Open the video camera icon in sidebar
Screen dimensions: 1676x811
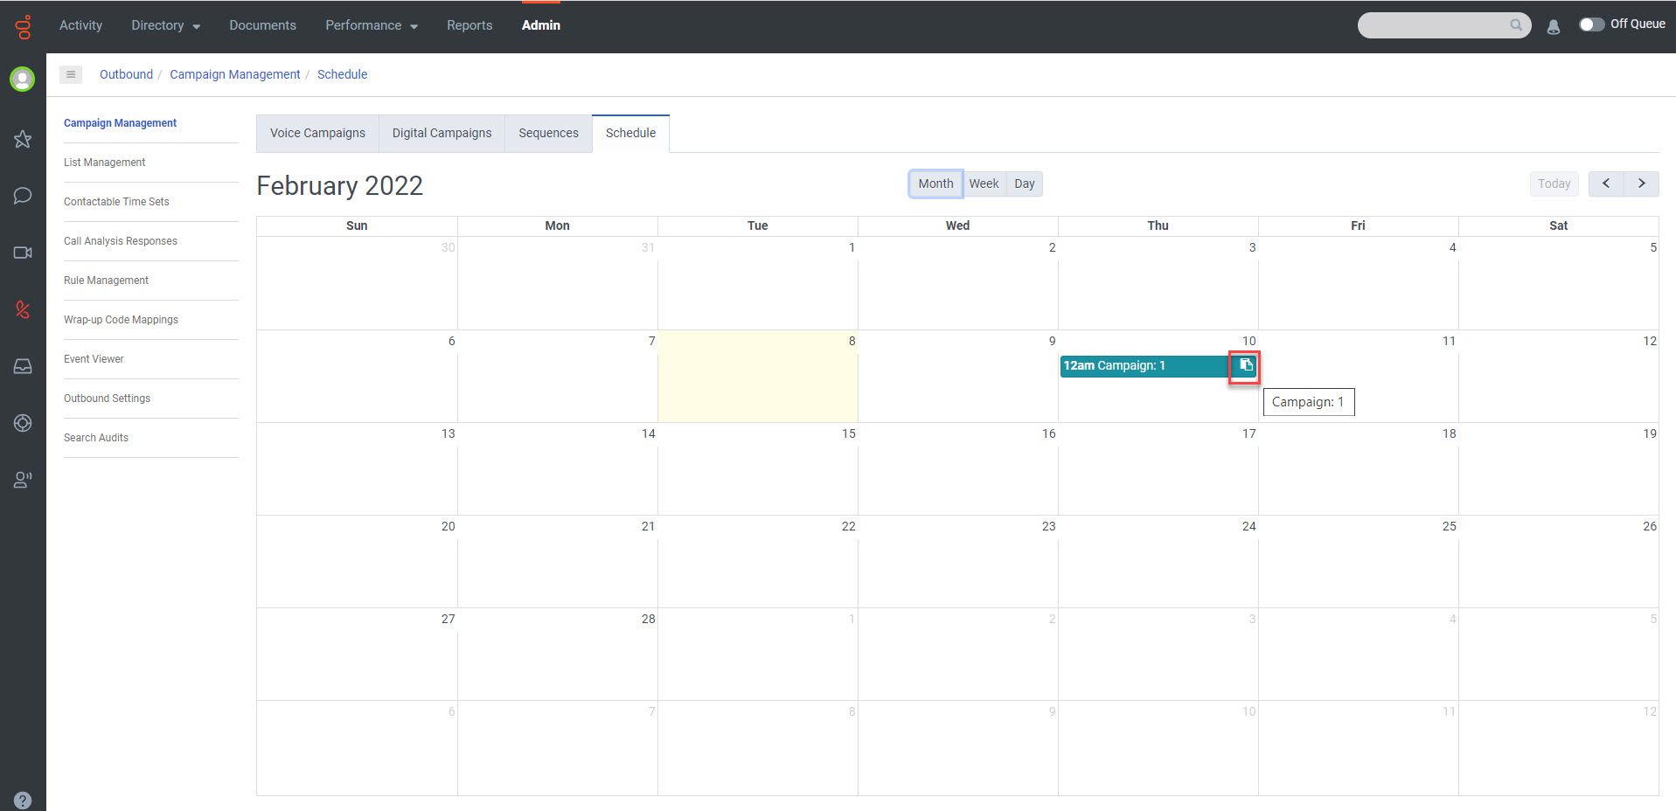(x=23, y=253)
